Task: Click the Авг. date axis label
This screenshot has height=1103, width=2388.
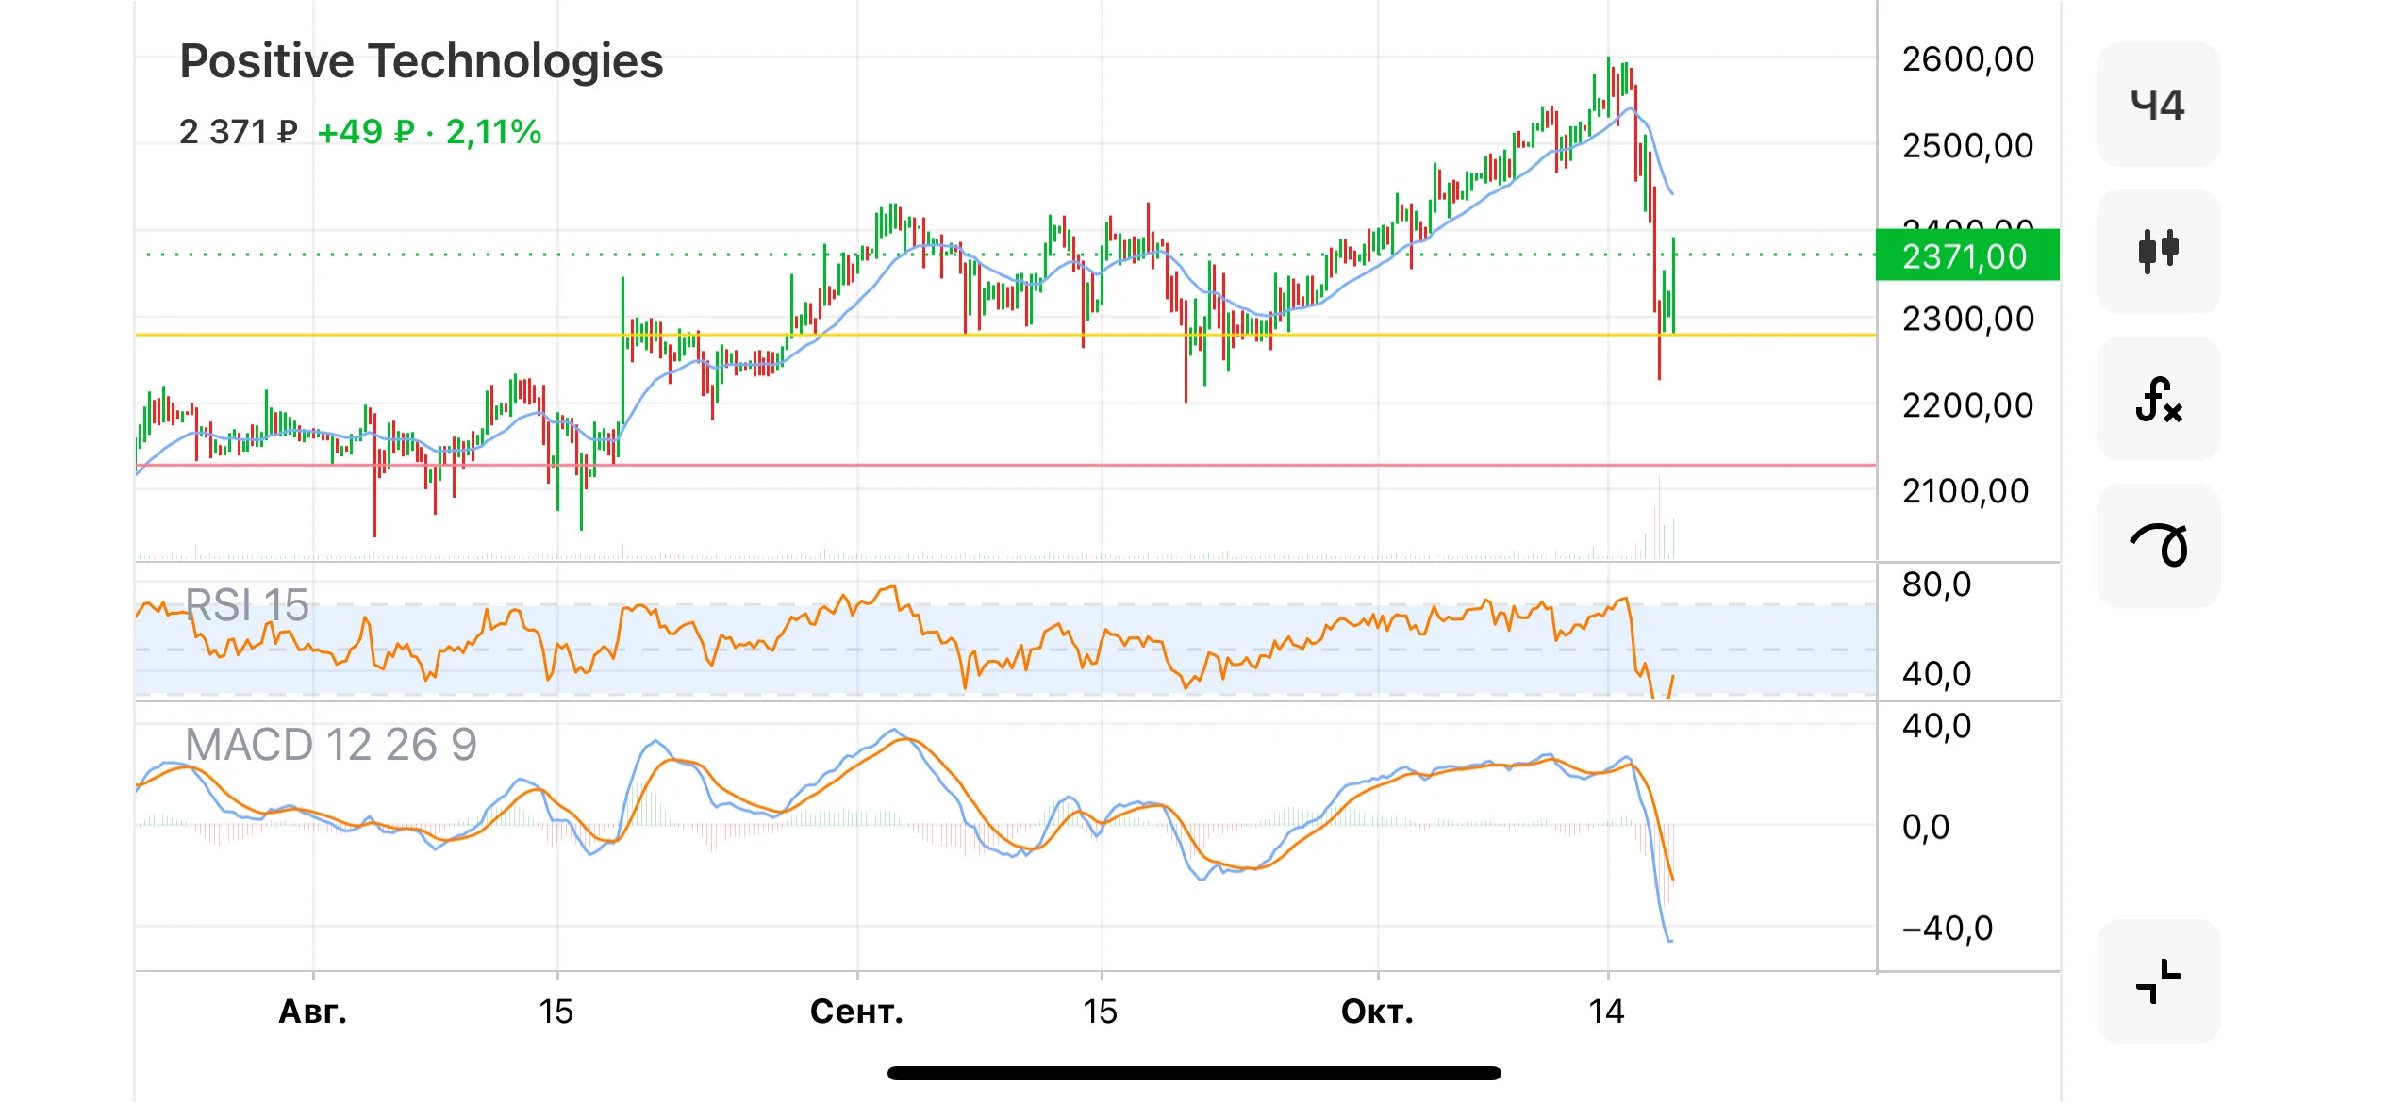Action: pyautogui.click(x=313, y=1012)
